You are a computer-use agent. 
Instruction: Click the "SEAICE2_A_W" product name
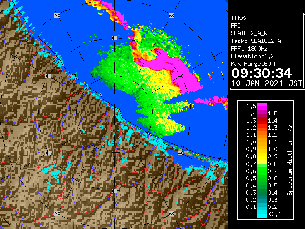[x=249, y=33]
